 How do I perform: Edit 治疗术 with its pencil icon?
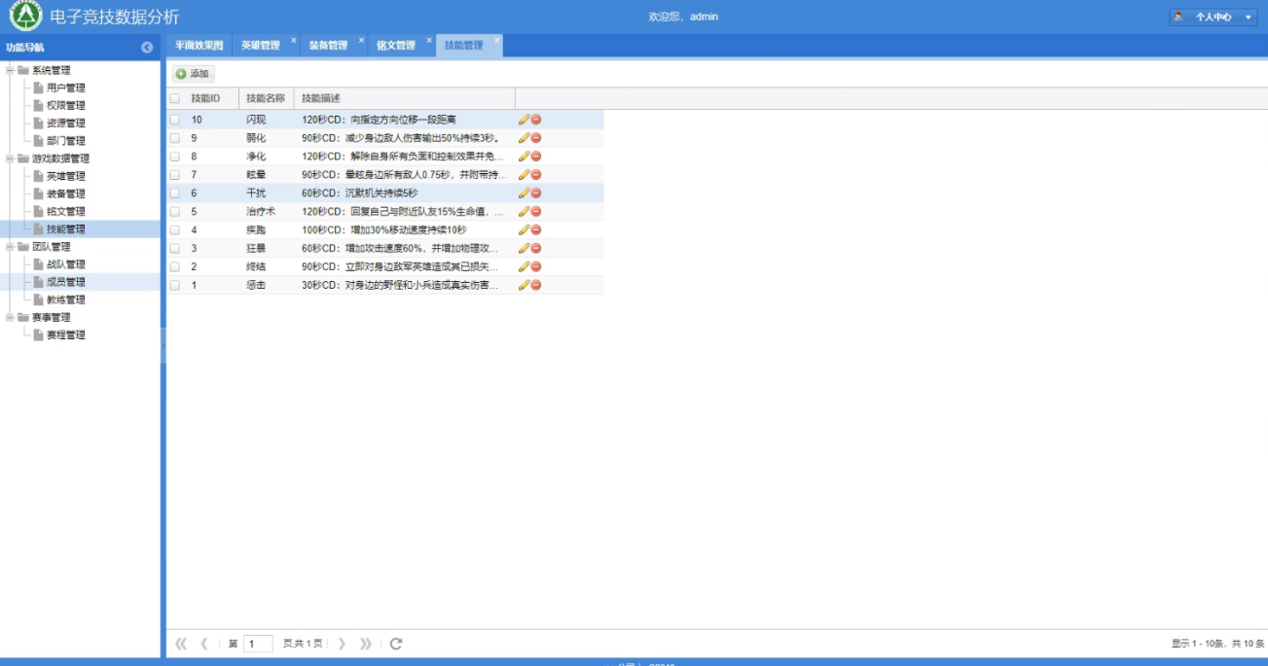click(x=525, y=211)
